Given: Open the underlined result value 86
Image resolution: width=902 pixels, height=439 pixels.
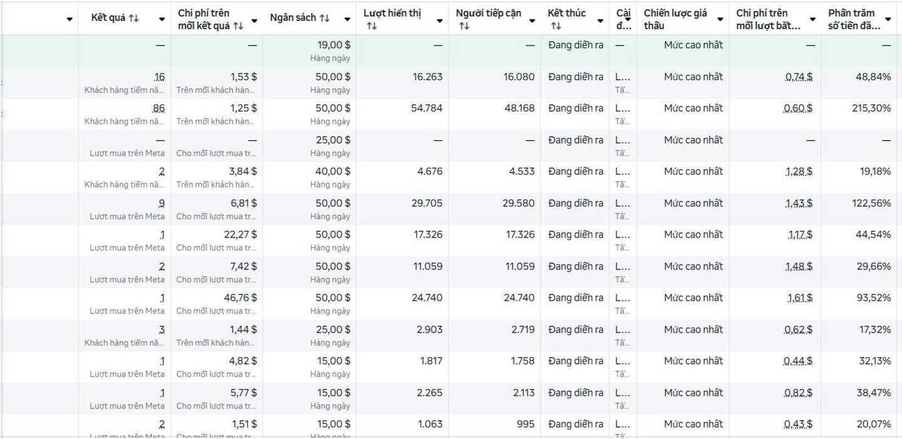Looking at the screenshot, I should 158,108.
